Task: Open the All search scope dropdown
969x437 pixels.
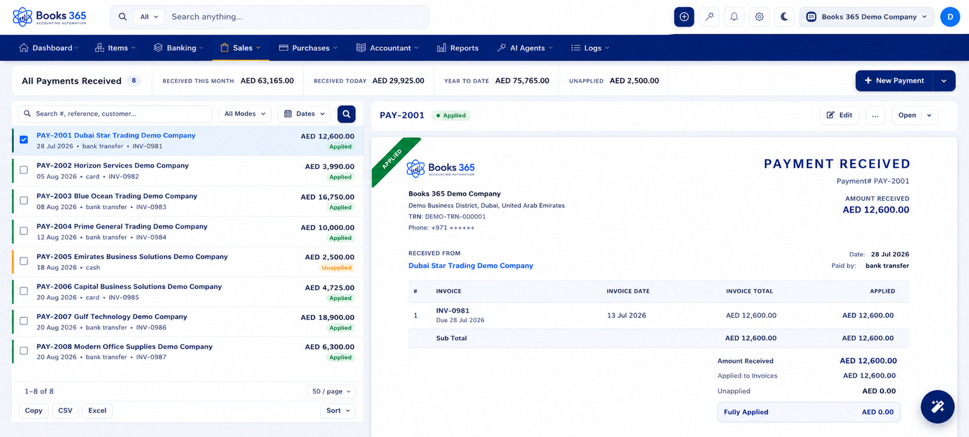Action: click(x=149, y=17)
